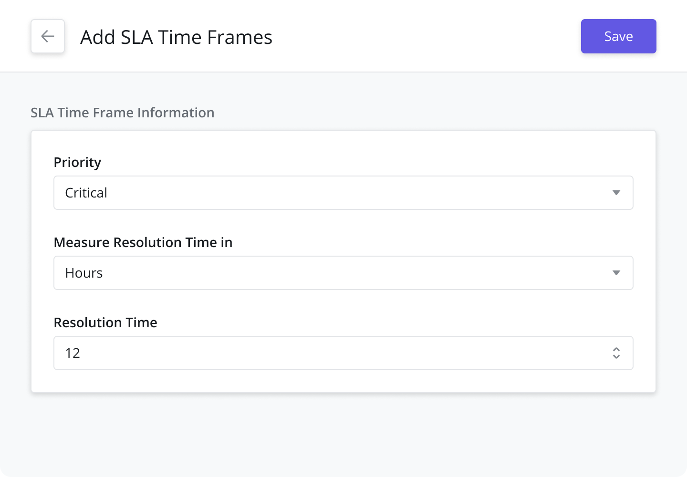Click the chevron next to Hours
Screen dimensions: 687x477
[616, 273]
